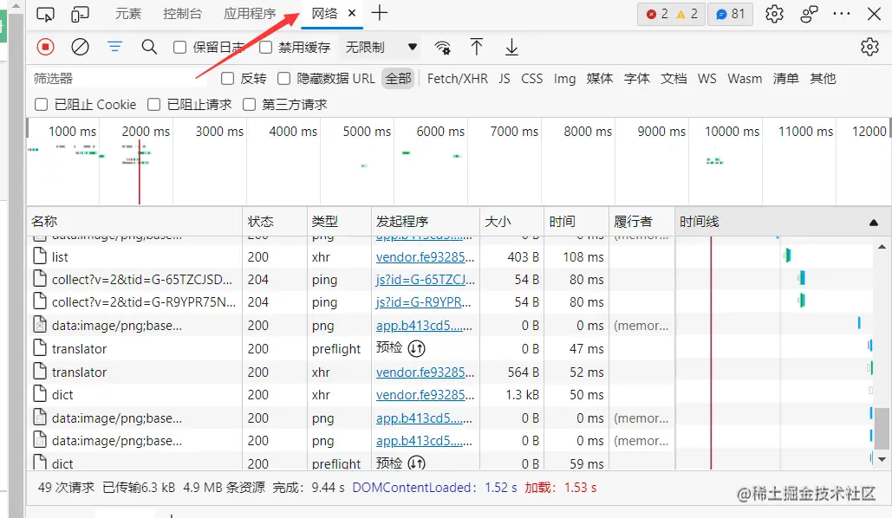Image resolution: width=892 pixels, height=518 pixels.
Task: Filter by 其他 requests
Action: 823,79
